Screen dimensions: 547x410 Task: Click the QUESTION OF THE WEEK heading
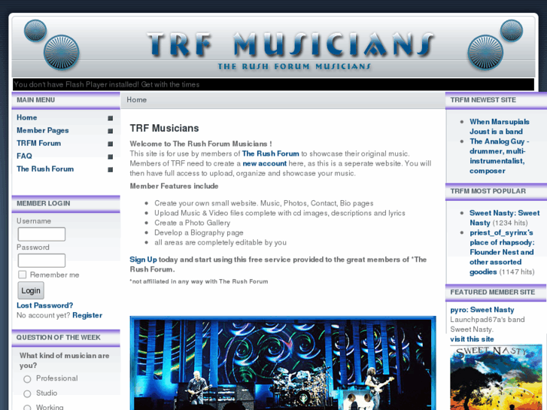tap(58, 338)
